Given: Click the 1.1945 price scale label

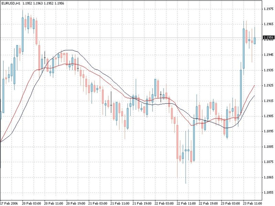Looking at the screenshot, I should [x=269, y=55].
